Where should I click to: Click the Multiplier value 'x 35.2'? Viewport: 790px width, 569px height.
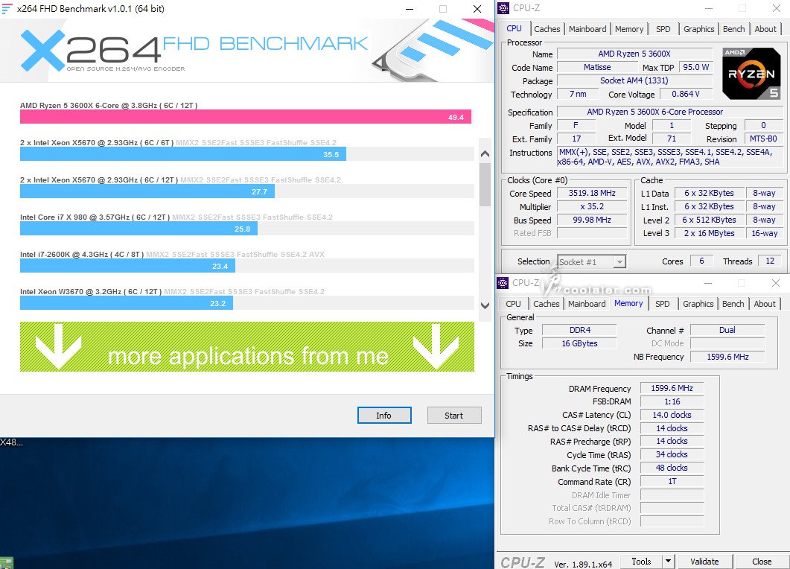[592, 206]
